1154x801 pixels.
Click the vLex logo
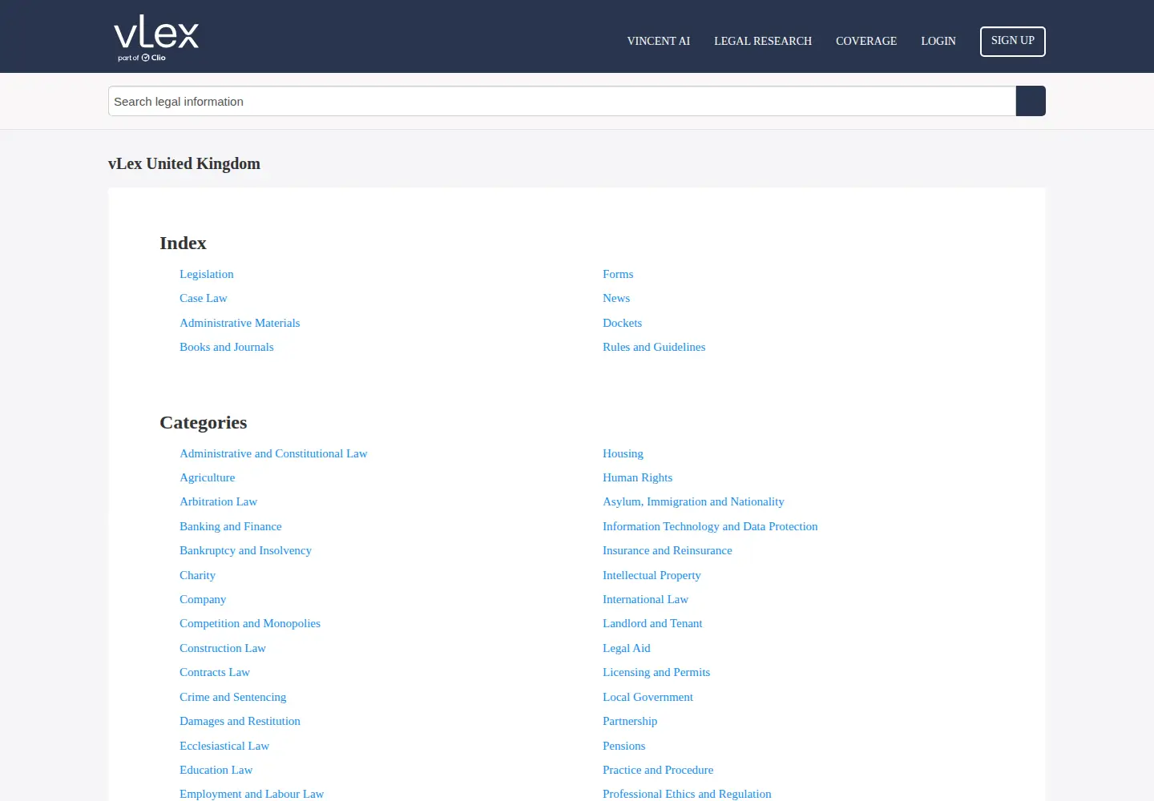(156, 38)
